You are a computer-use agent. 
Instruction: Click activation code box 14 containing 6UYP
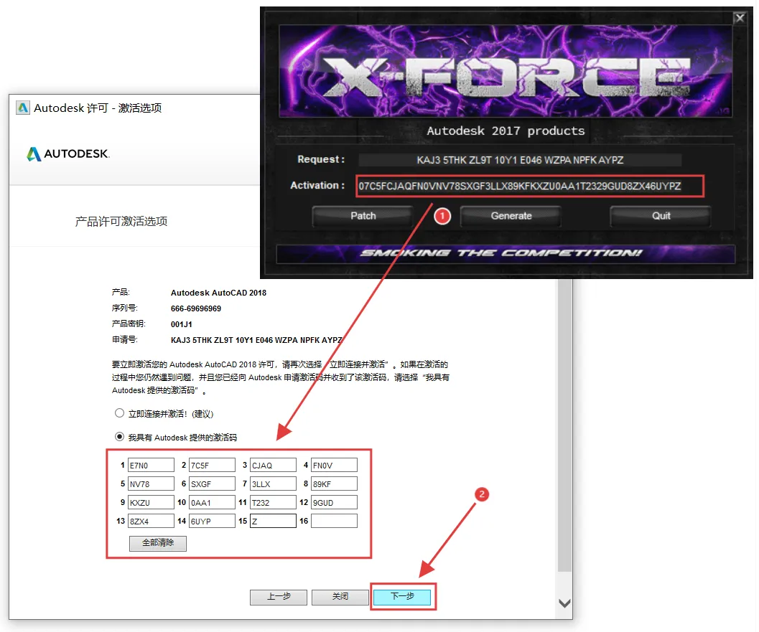click(212, 521)
